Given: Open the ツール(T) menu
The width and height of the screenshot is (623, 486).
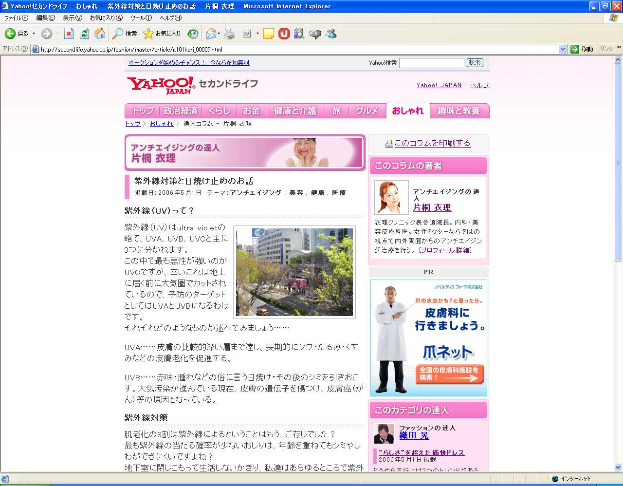Looking at the screenshot, I should click(x=141, y=18).
